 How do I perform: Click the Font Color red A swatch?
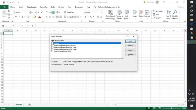pyautogui.click(x=40, y=17)
